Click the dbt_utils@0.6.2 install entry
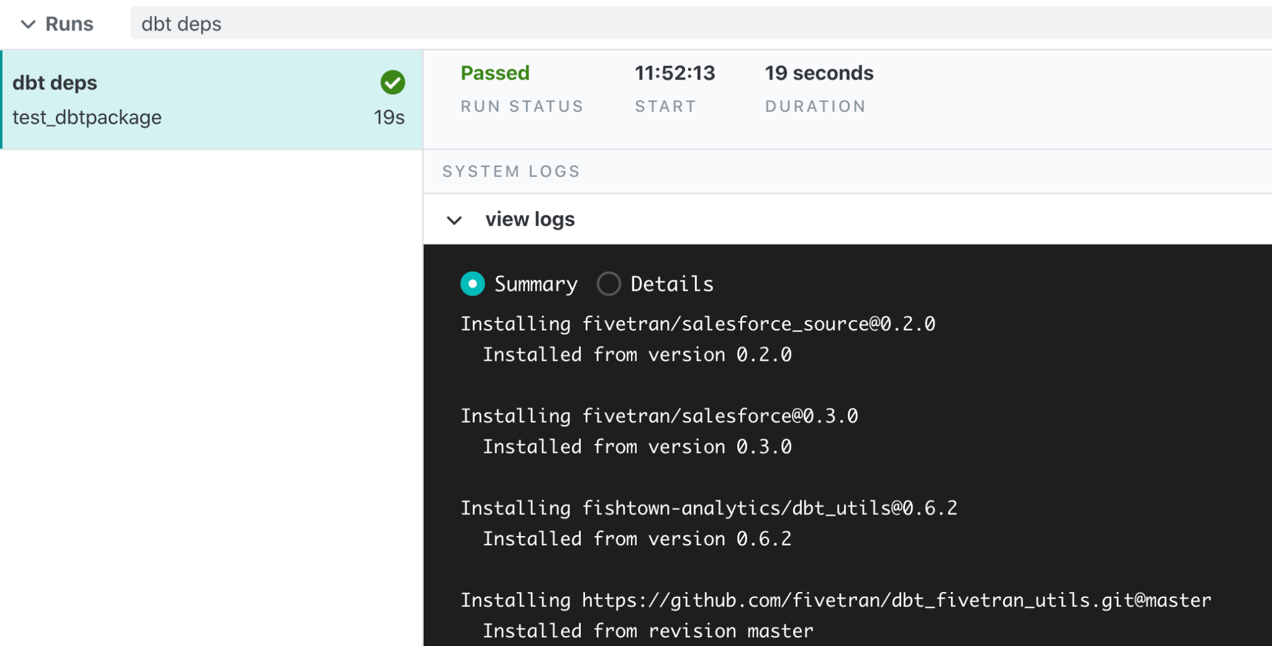Viewport: 1272px width, 646px height. tap(709, 507)
